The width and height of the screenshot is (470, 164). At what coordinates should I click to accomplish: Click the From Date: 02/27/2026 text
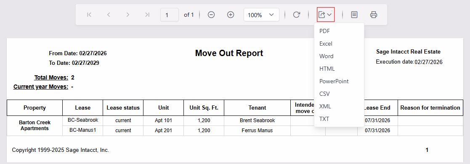pyautogui.click(x=78, y=54)
